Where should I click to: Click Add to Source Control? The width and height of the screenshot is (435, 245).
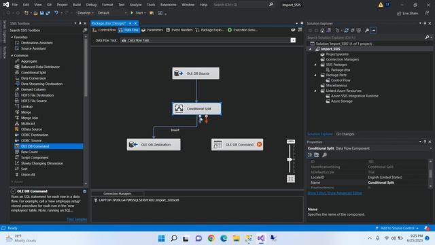point(397,228)
